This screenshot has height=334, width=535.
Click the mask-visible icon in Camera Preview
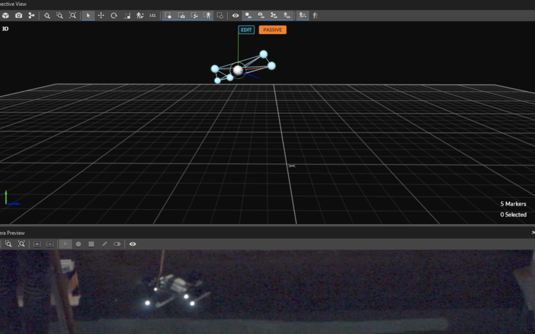coord(37,244)
